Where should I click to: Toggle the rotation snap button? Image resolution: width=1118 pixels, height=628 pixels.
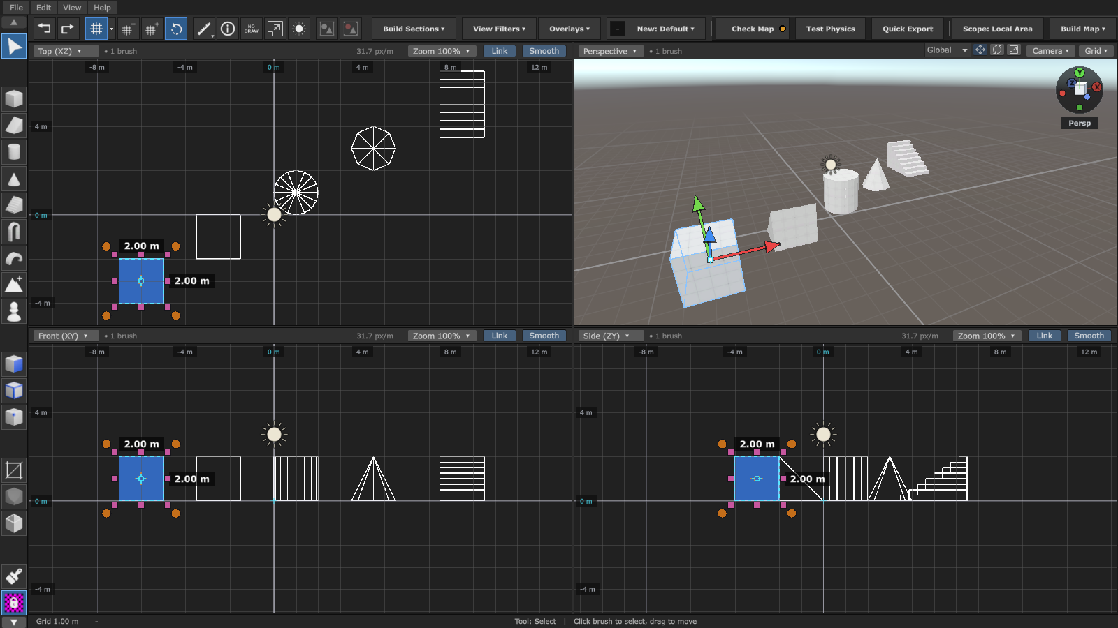tap(176, 29)
